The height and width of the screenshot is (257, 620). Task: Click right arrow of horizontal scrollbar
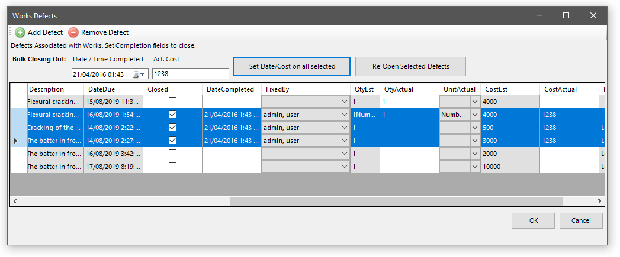[600, 201]
